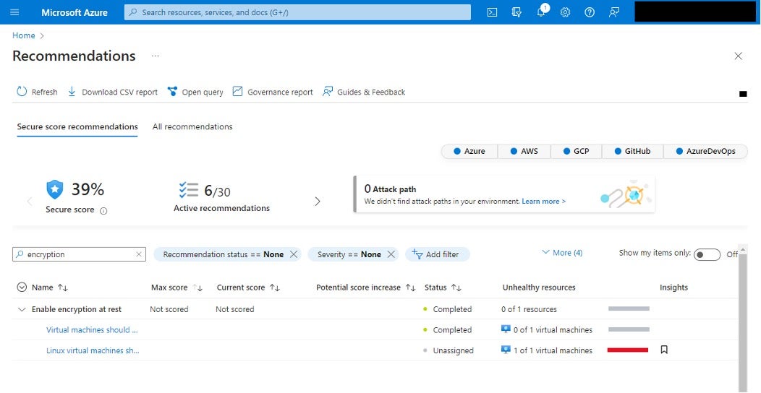Open Linux virtual machines sh... recommendation

pos(93,350)
